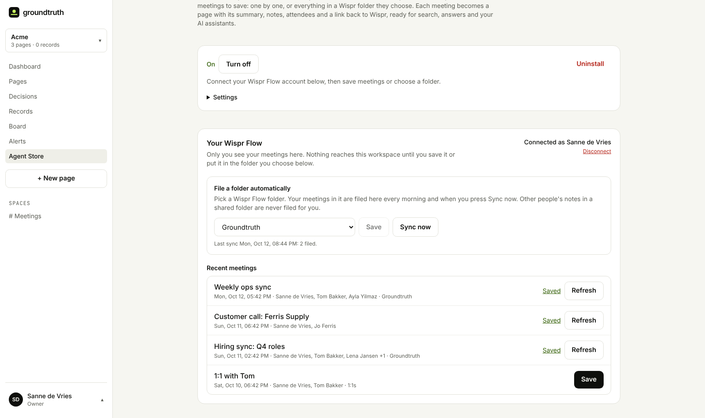Save the 1:1 with Tom meeting
Image resolution: width=705 pixels, height=418 pixels.
(x=589, y=380)
